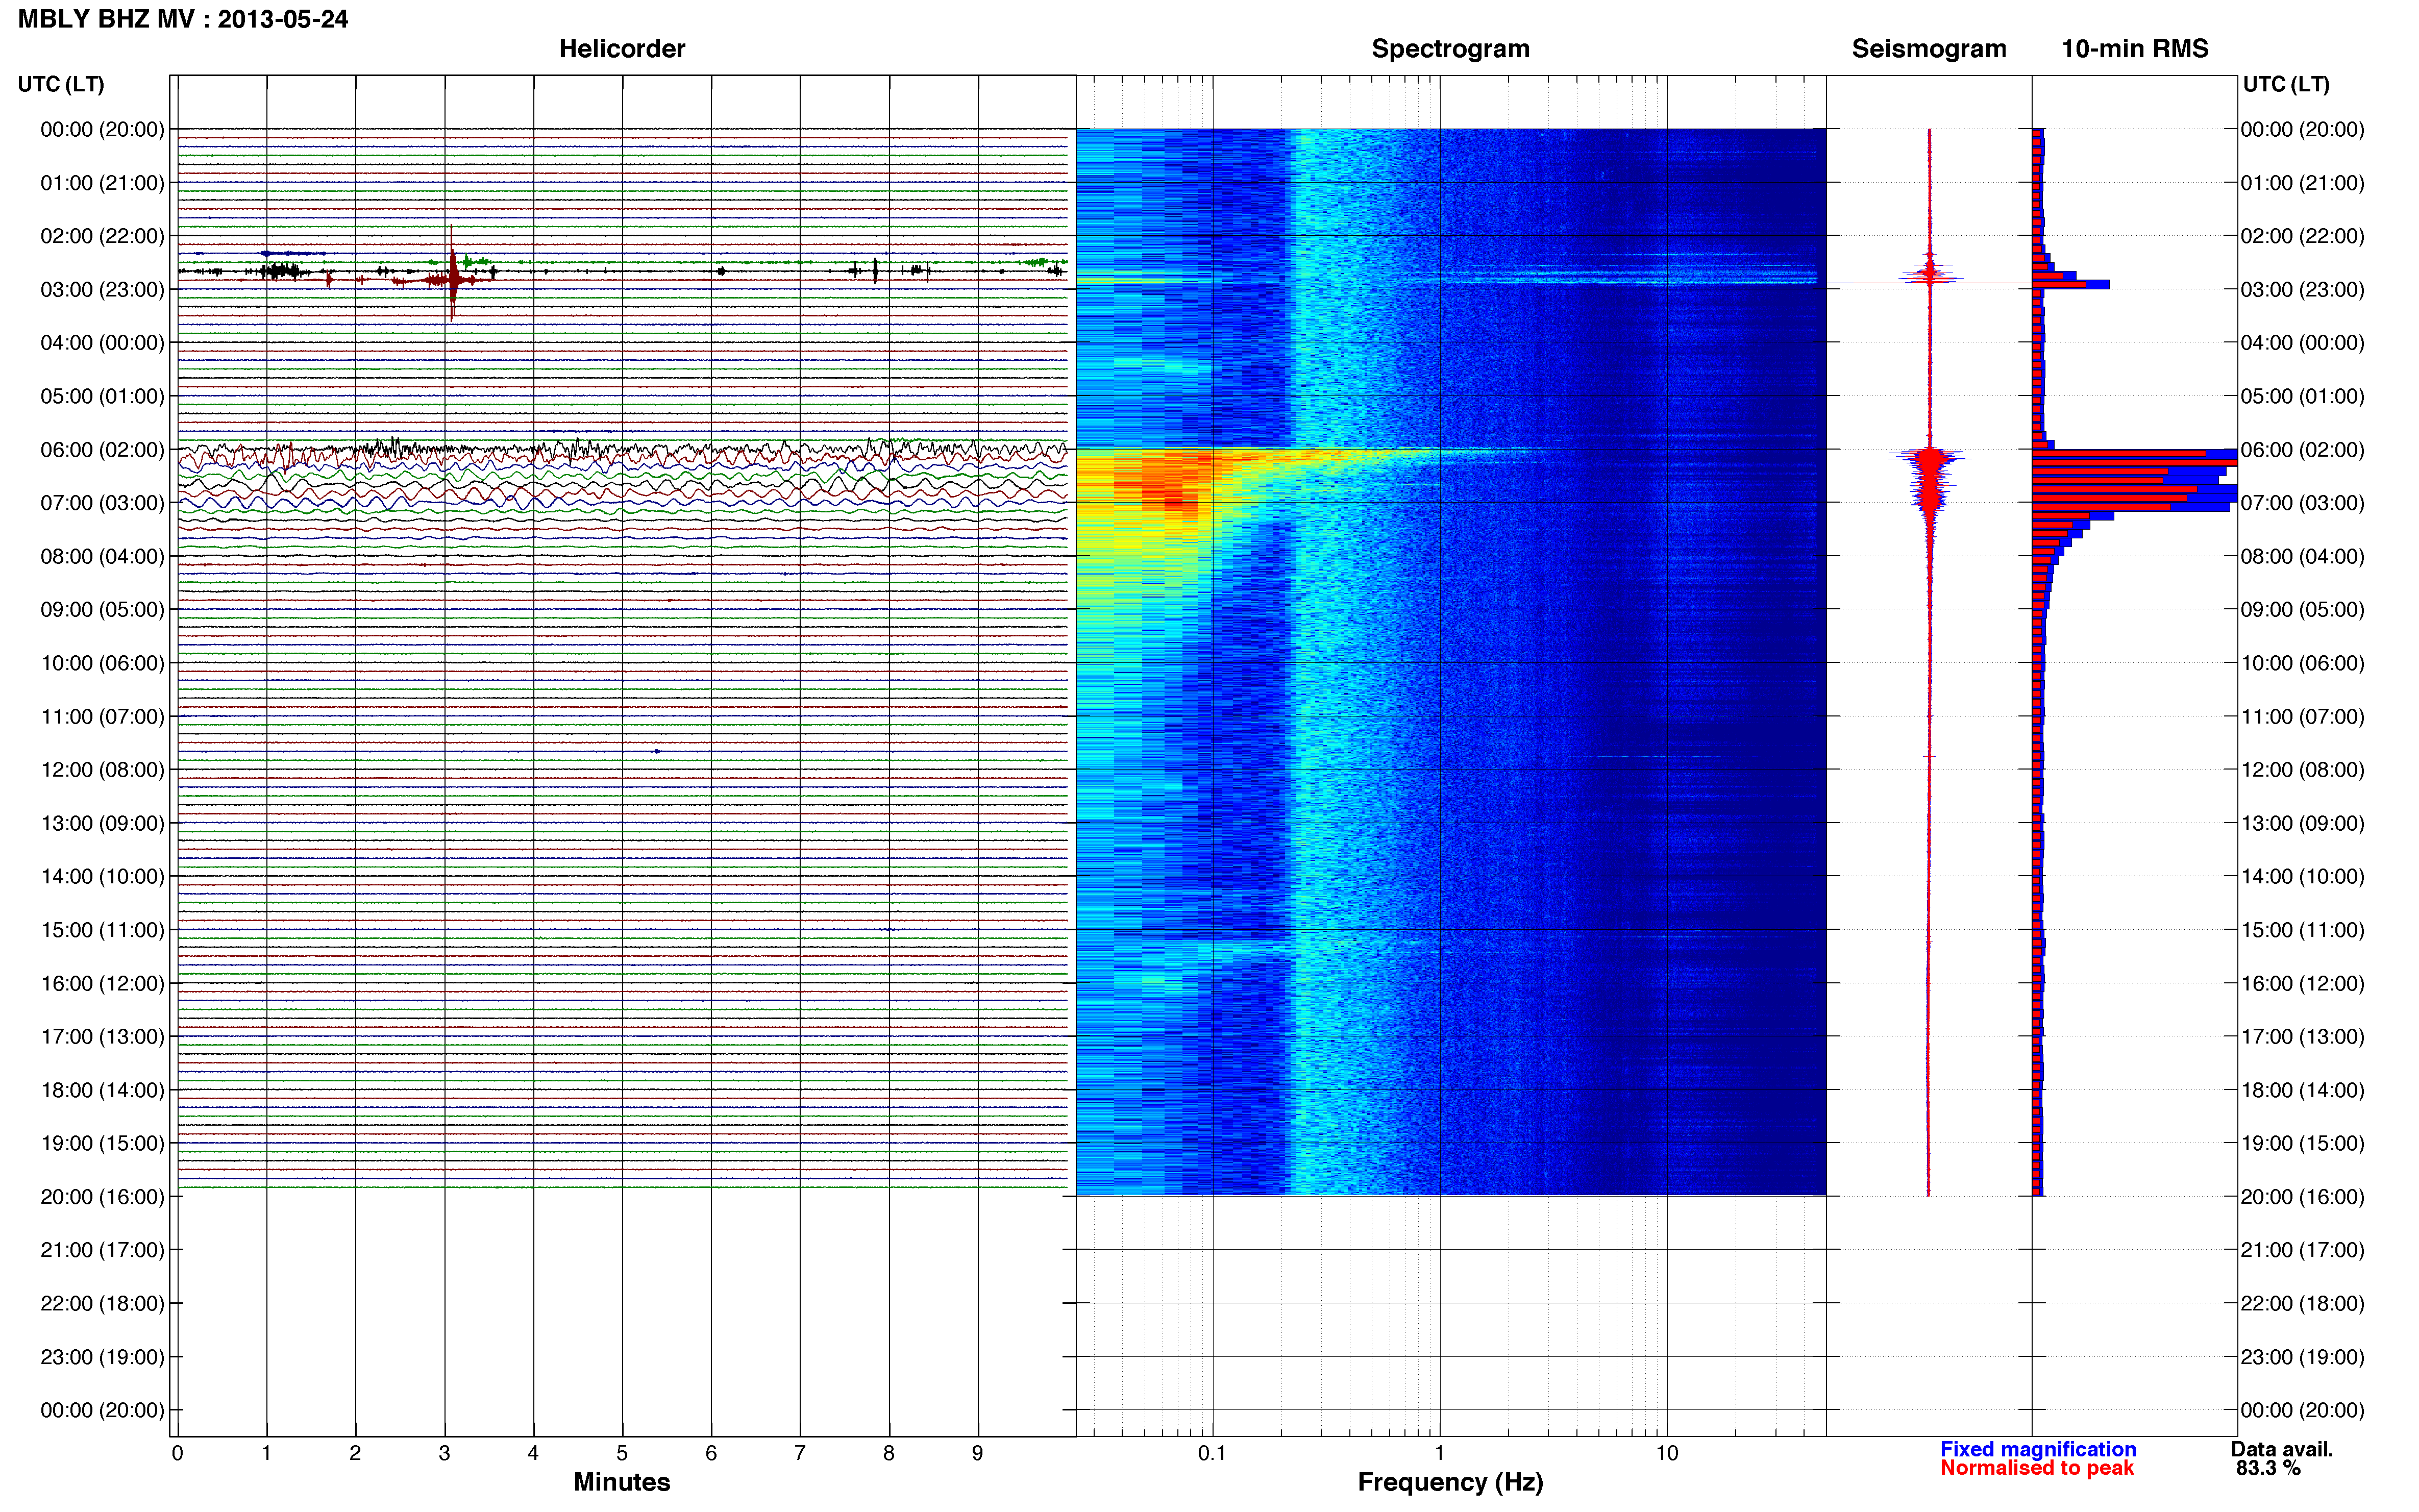Click the '1' frequency tick label

(x=1439, y=1453)
